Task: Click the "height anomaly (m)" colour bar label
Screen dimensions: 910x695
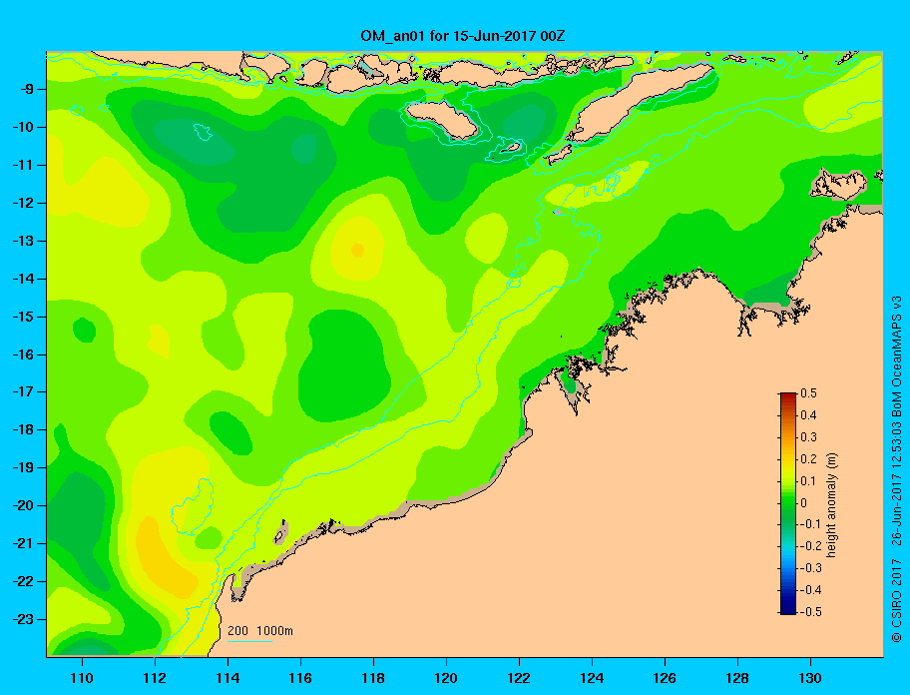Action: [x=831, y=504]
